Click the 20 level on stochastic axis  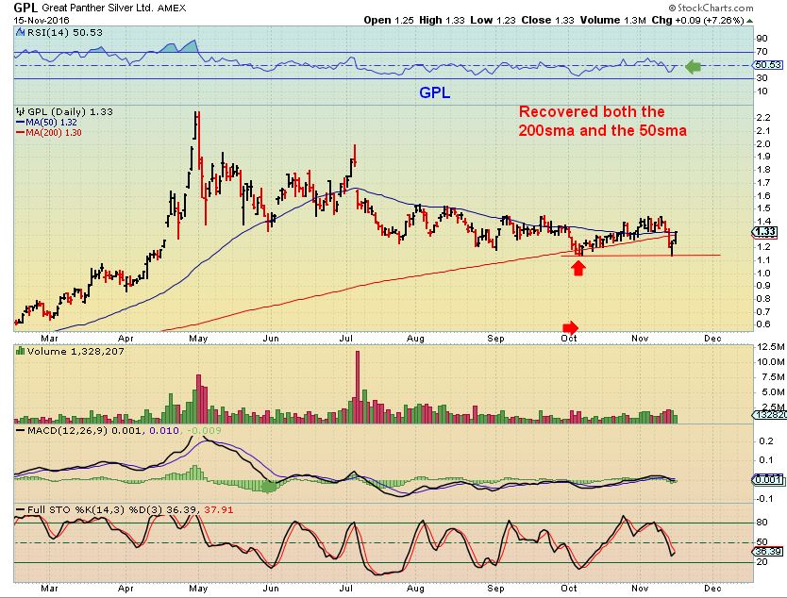(x=762, y=561)
